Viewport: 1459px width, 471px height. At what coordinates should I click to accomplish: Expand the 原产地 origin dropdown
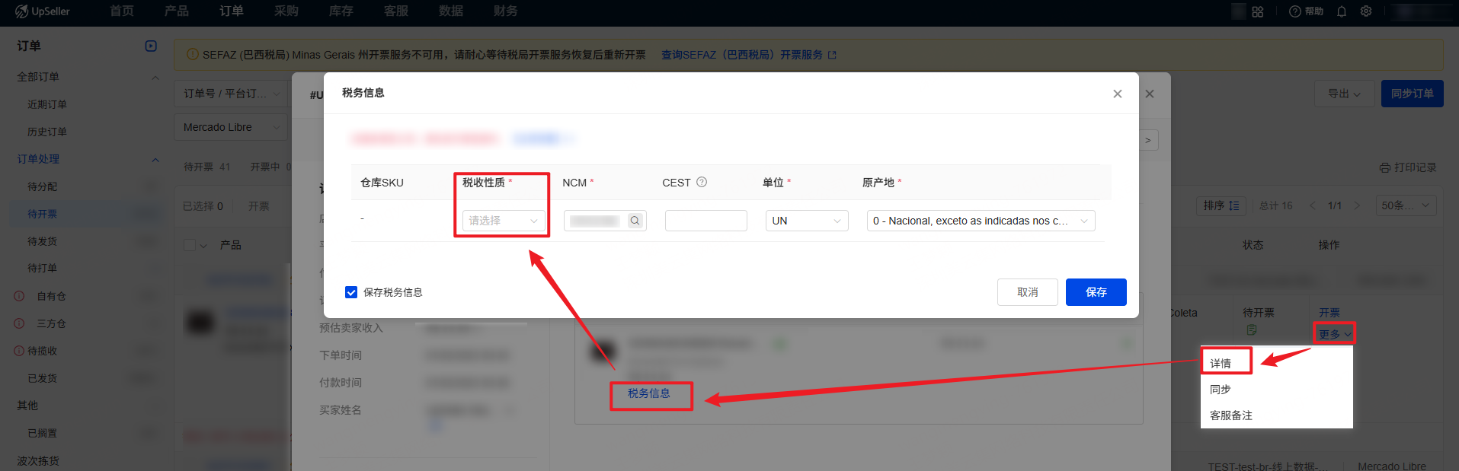(980, 221)
